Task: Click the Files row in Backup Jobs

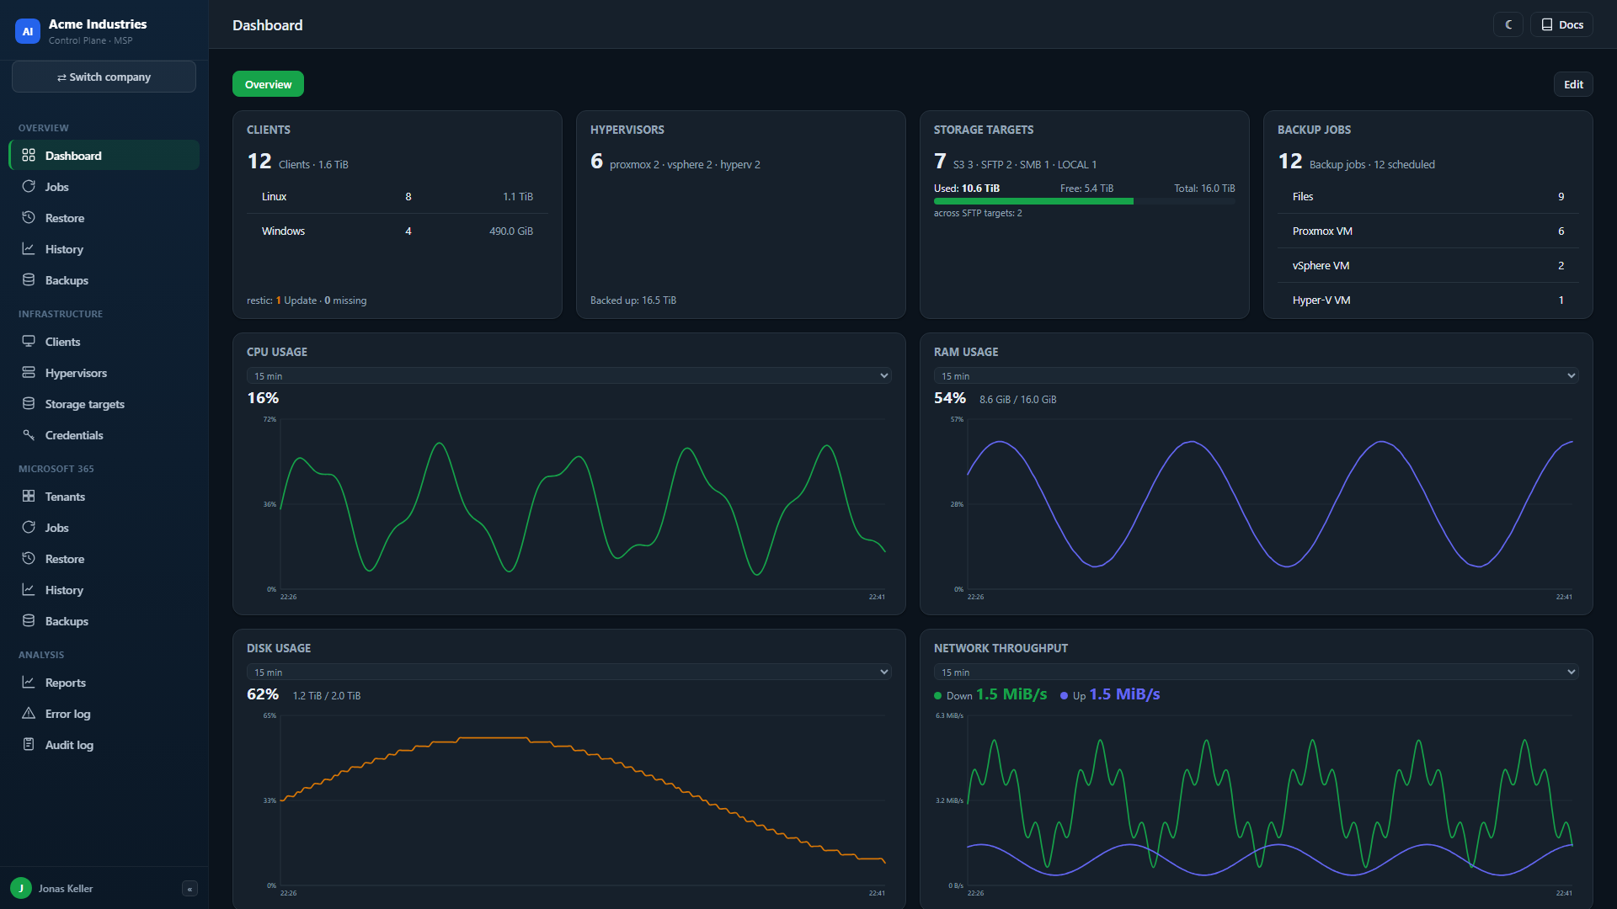Action: [x=1428, y=197]
